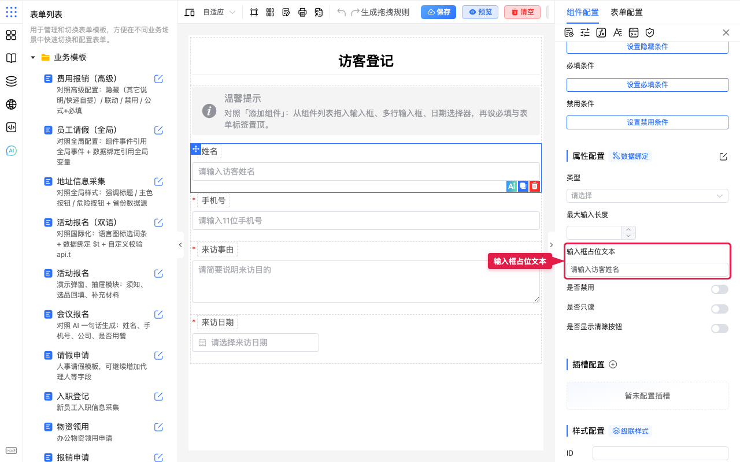This screenshot has height=462, width=740.
Task: Click the keyboard shortcuts icon at bottom left
Action: pyautogui.click(x=11, y=450)
